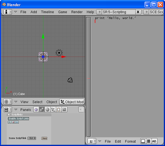
Task: Click the Scene Scriptlink label
Action: click(17, 138)
